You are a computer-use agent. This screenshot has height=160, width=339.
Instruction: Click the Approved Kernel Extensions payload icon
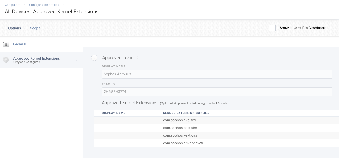(6, 60)
